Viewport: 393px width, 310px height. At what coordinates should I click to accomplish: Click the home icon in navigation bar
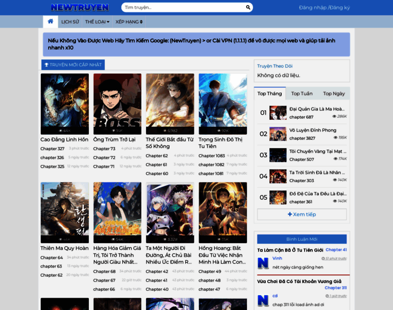pos(50,21)
